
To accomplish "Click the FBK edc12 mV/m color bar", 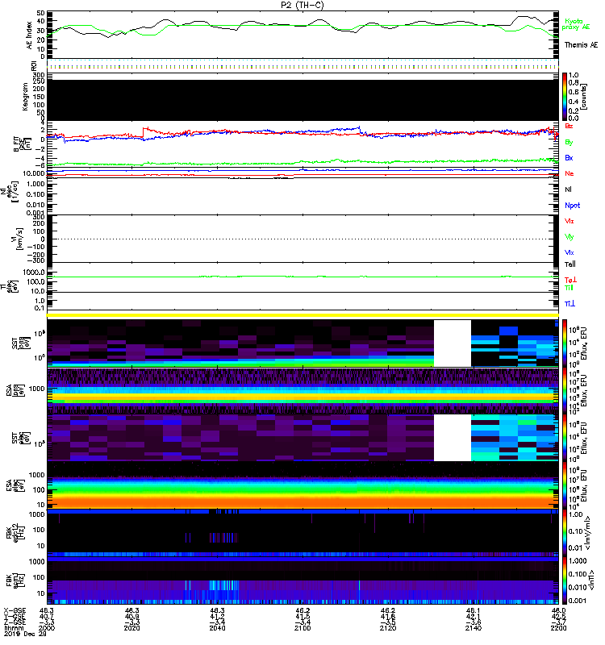I will 565,532.
